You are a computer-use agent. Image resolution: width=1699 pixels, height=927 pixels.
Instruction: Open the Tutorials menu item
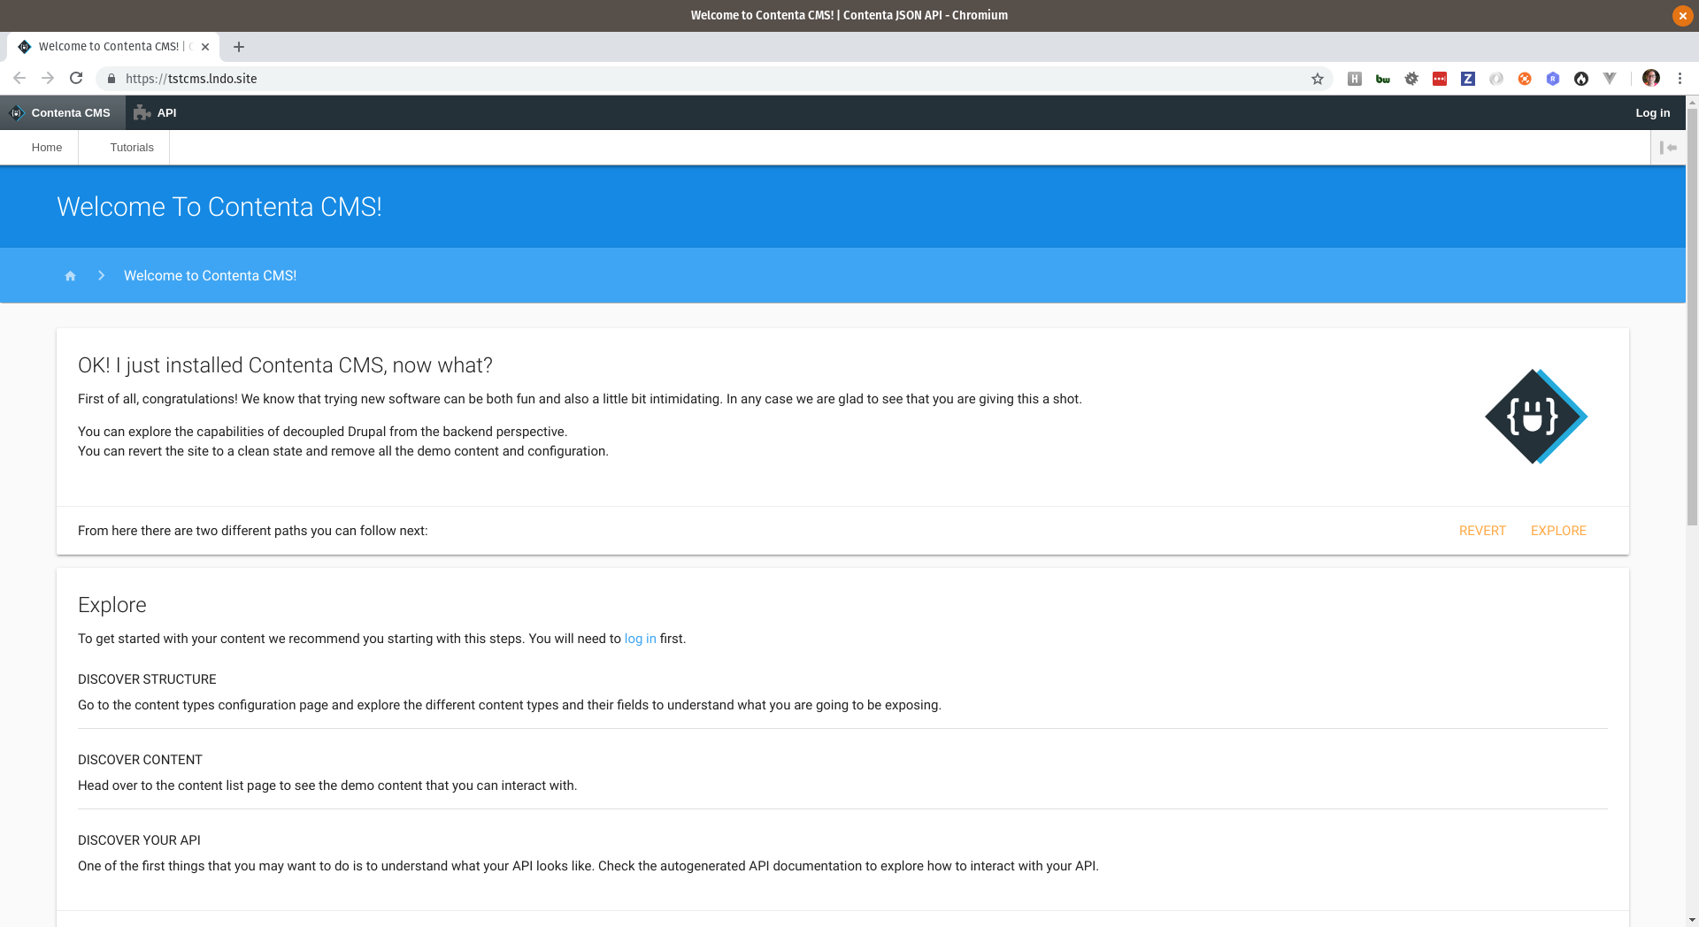pos(132,148)
